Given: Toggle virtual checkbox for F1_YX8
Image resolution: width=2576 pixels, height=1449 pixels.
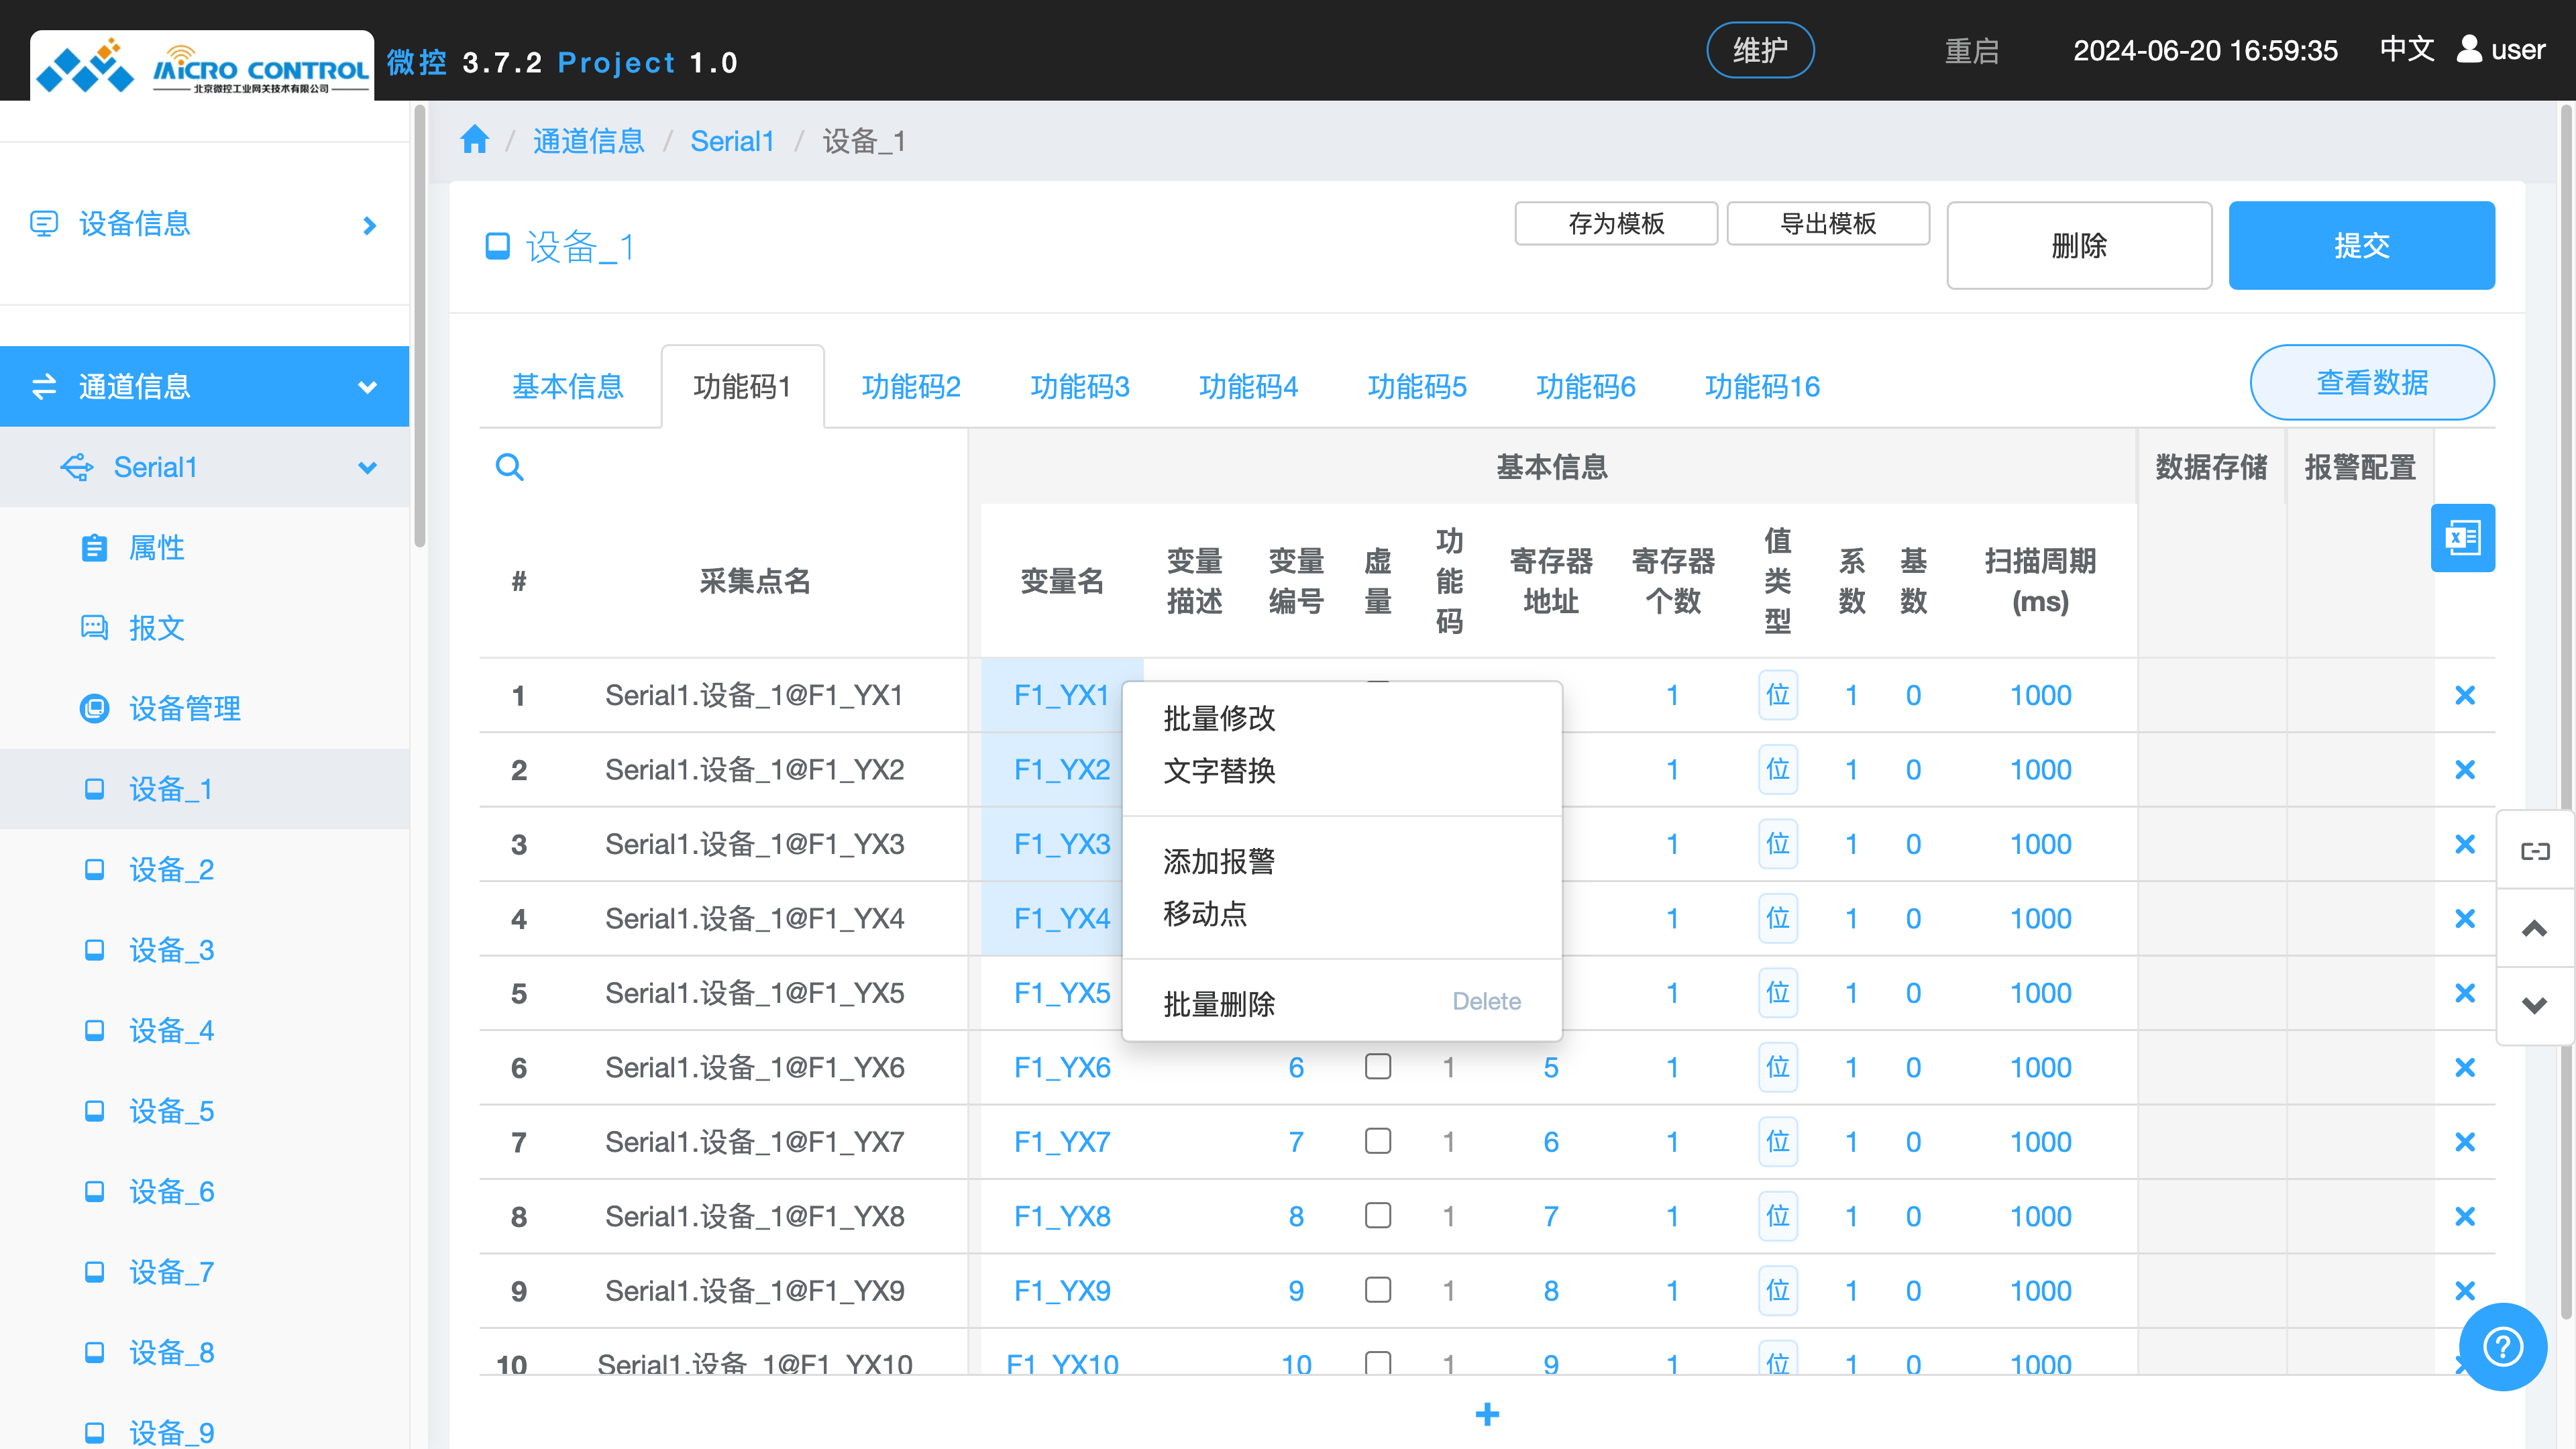Looking at the screenshot, I should click(x=1377, y=1216).
